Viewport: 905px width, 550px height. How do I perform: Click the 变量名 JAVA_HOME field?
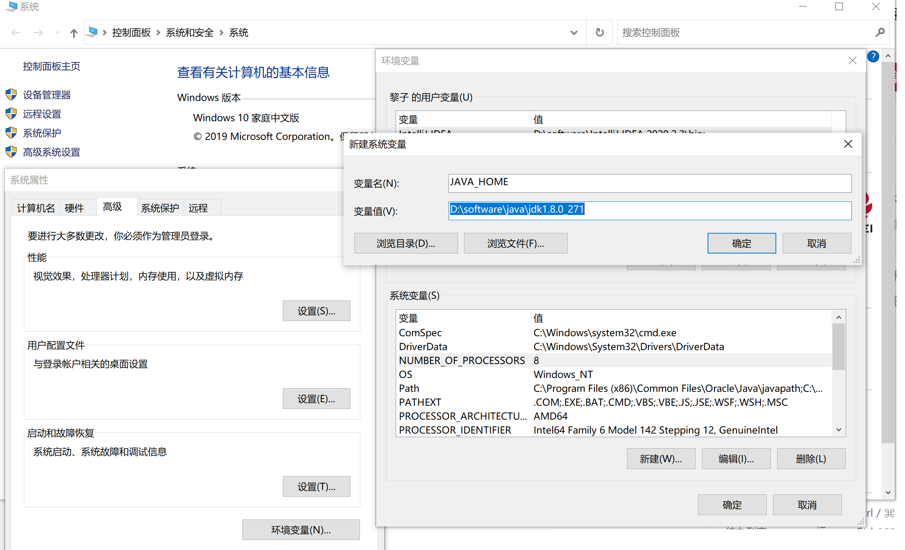(650, 183)
